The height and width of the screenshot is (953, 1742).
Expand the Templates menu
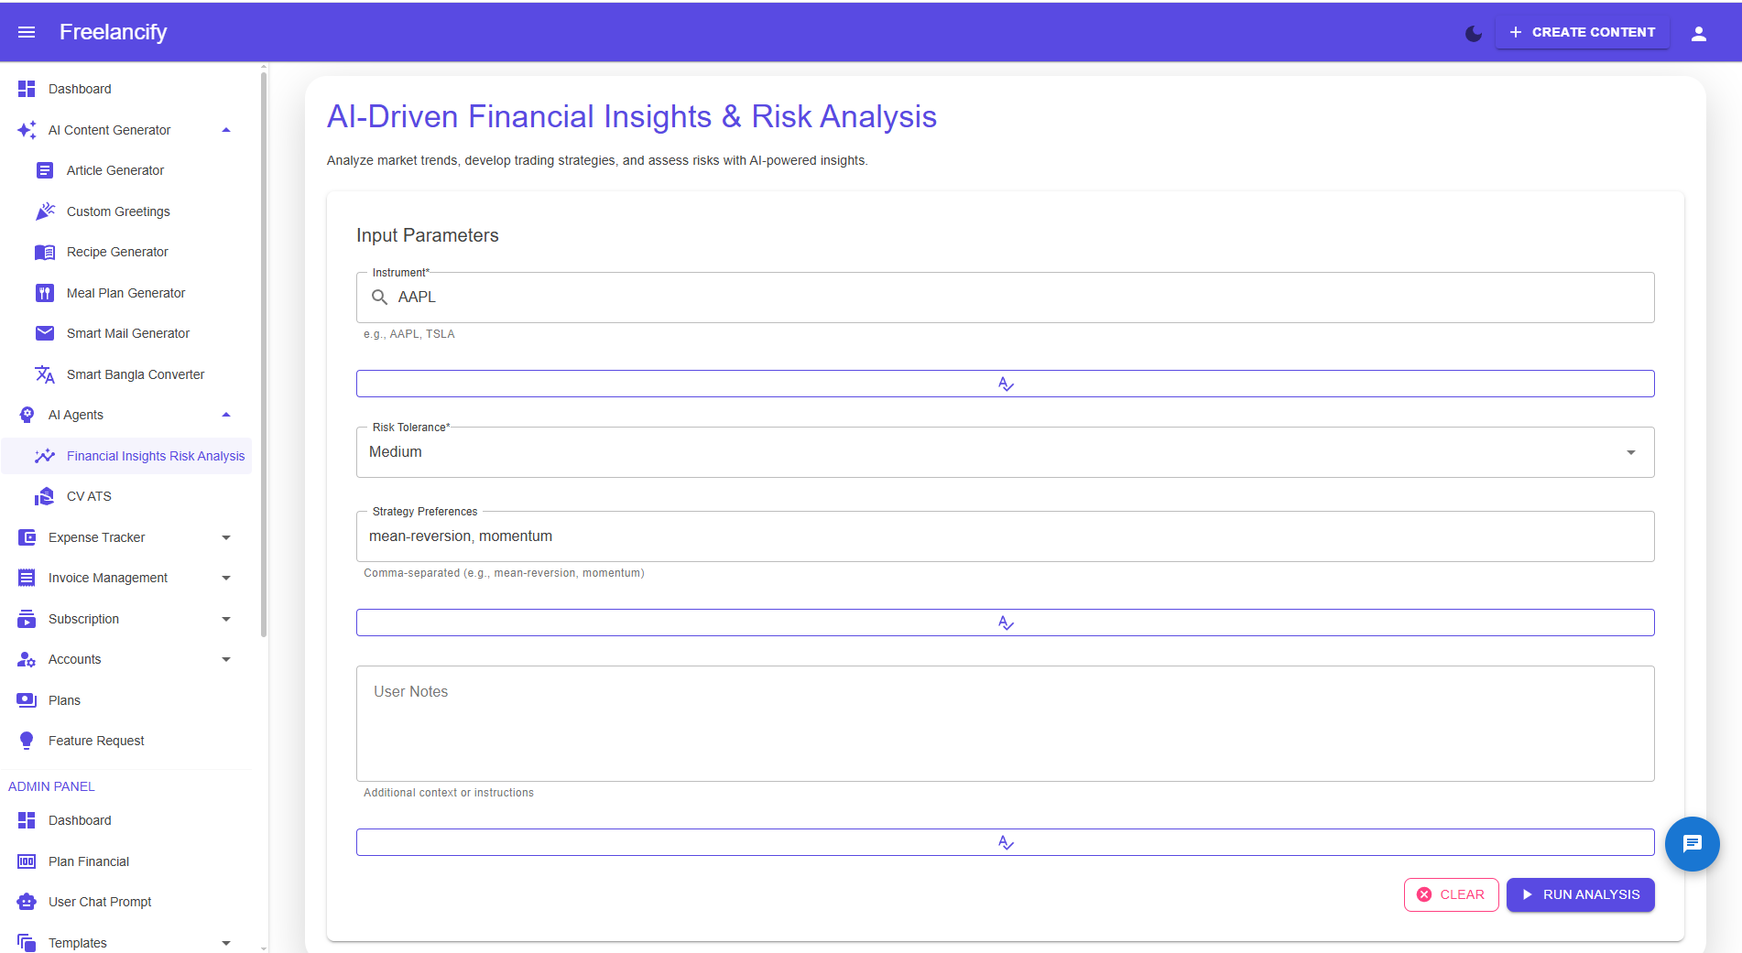pos(226,943)
